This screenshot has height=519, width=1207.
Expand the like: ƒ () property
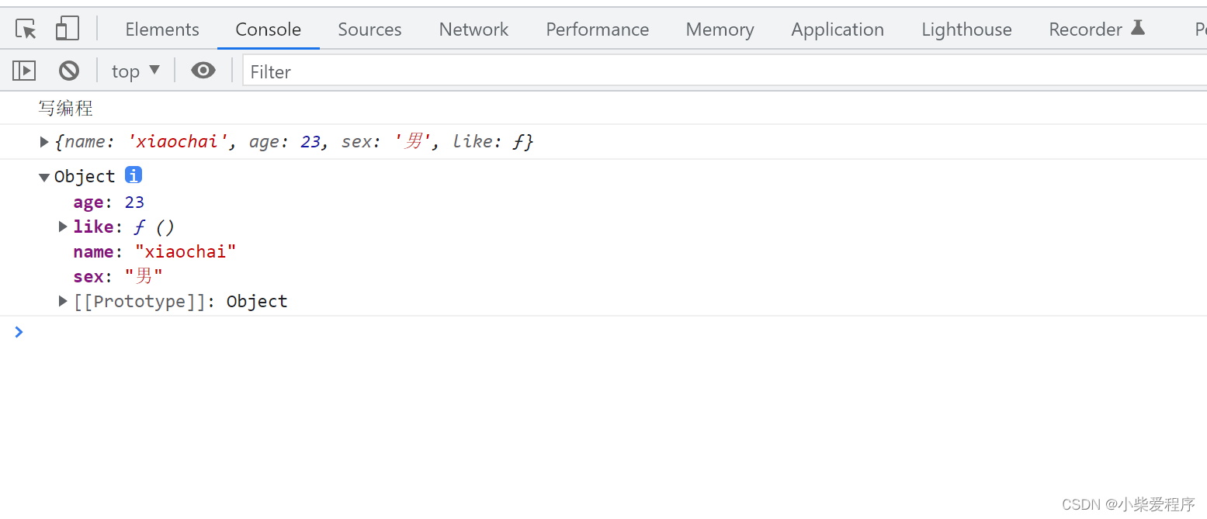pos(64,227)
